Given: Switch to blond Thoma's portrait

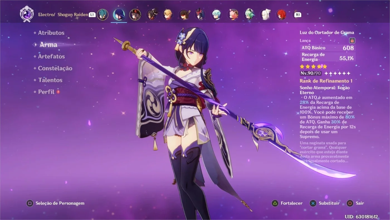Looking at the screenshot, I should (x=168, y=15).
